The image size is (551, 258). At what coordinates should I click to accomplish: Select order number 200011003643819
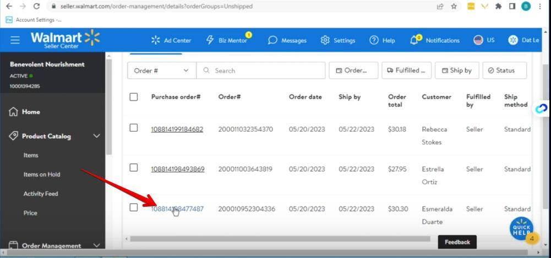pos(246,169)
